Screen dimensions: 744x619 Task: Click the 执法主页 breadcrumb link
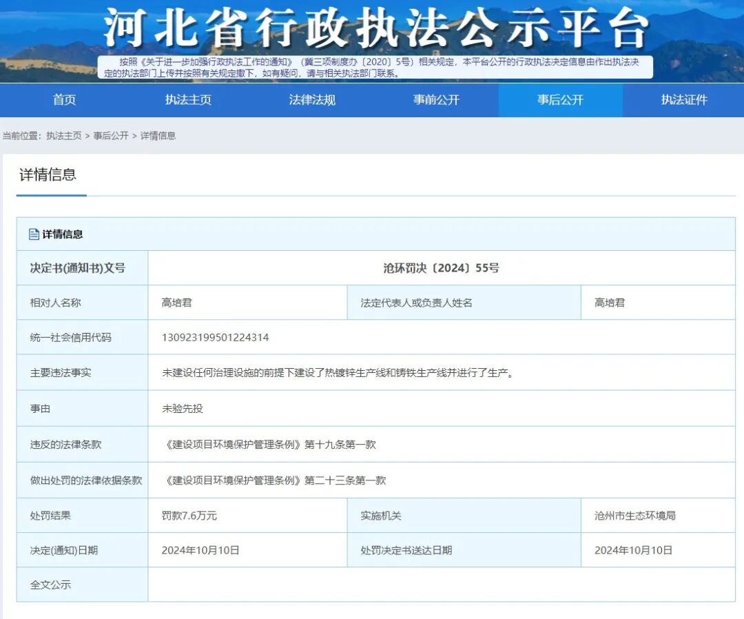tap(64, 136)
